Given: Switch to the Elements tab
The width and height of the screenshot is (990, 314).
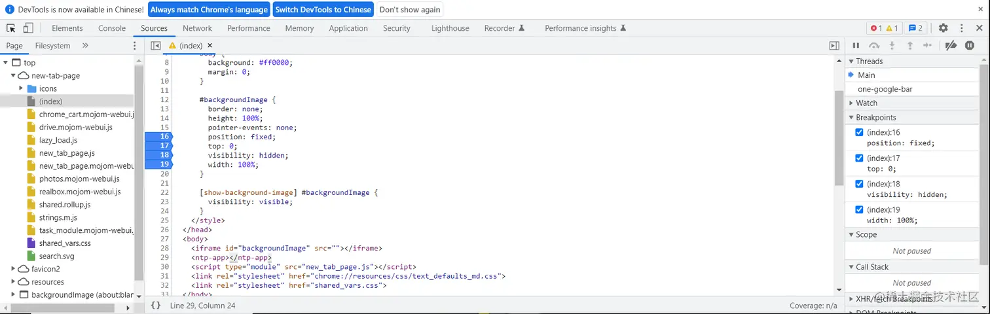Looking at the screenshot, I should (x=67, y=28).
